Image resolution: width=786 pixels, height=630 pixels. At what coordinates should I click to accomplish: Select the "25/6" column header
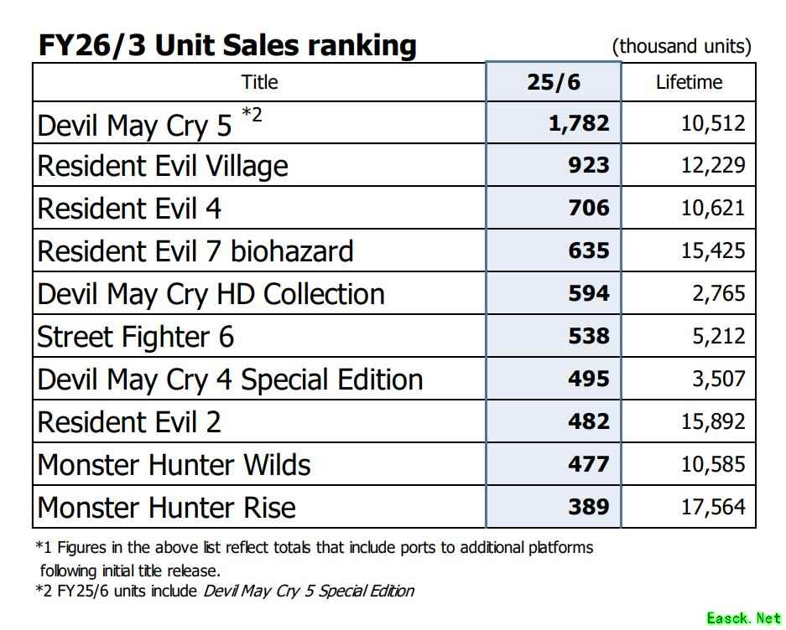click(x=554, y=82)
